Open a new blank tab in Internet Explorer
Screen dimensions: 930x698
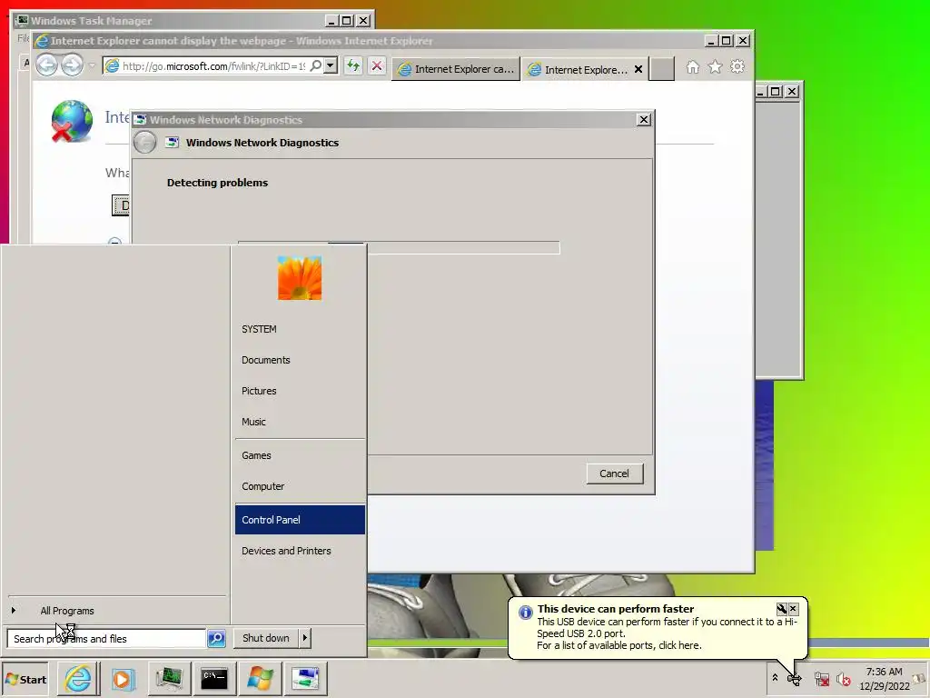[x=661, y=69]
